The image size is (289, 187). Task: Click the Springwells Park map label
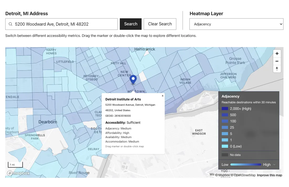pyautogui.click(x=35, y=137)
